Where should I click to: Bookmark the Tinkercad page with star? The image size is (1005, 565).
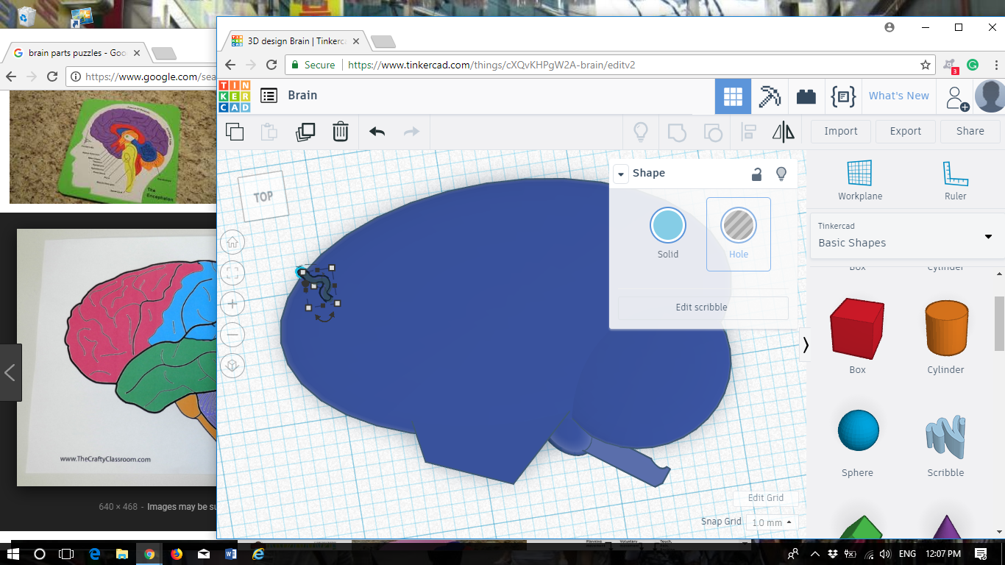926,65
